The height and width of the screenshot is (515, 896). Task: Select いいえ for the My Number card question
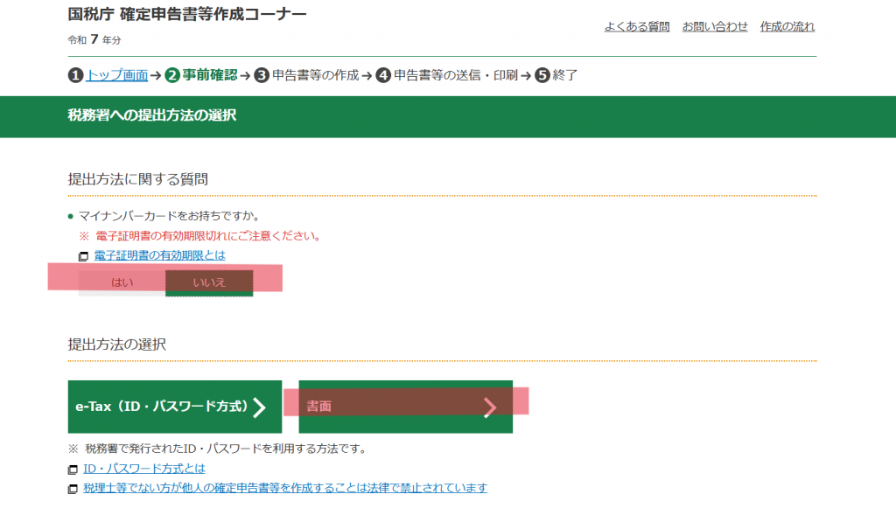(209, 282)
